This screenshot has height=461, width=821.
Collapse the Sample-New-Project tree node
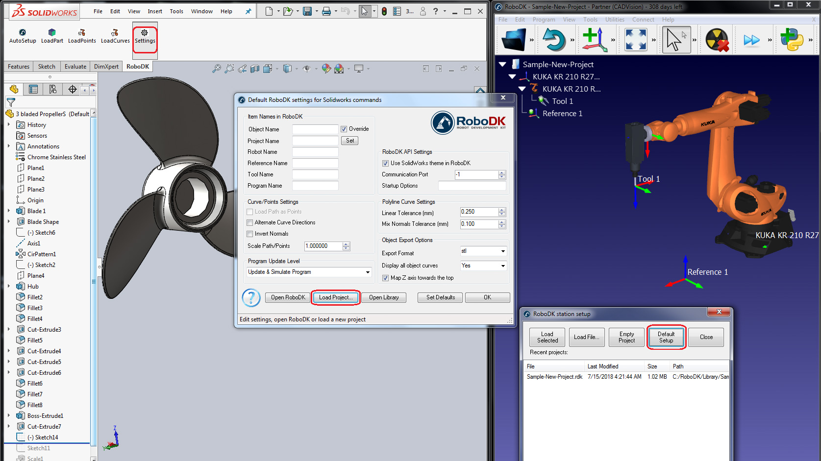(502, 64)
